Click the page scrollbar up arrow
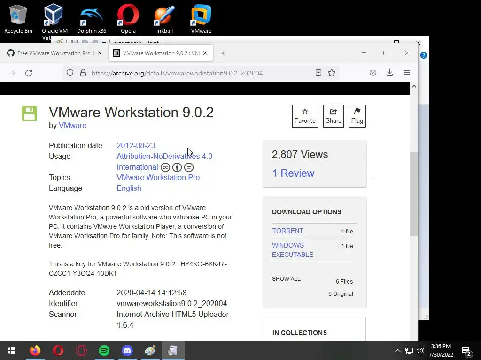 point(414,86)
